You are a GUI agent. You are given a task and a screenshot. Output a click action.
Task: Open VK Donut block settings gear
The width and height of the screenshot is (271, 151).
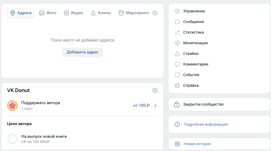coord(155,90)
